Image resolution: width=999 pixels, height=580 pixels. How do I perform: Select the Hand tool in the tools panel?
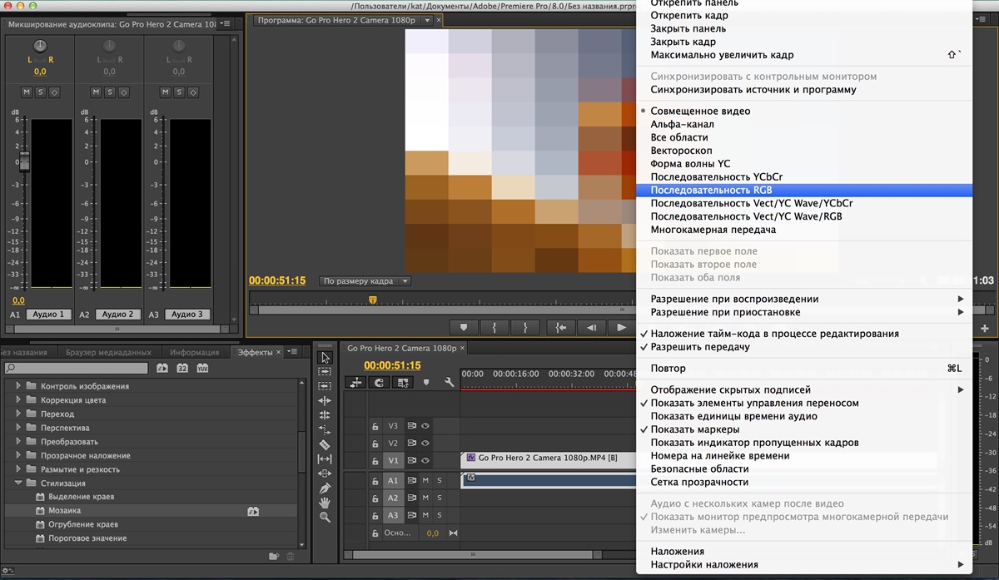click(x=325, y=502)
